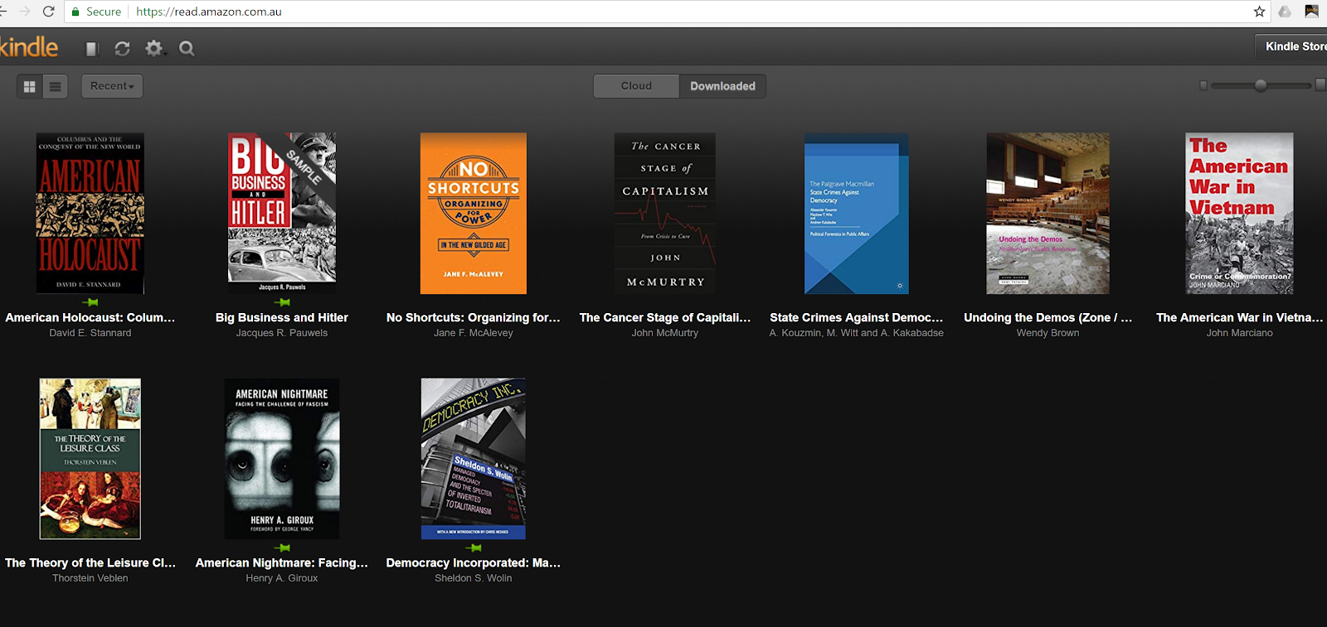Click author 'John McMurtry'
Viewport: 1327px width, 627px height.
tap(665, 333)
